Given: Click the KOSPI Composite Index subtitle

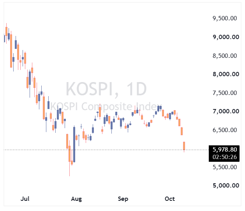Looking at the screenshot, I should click(x=106, y=106).
